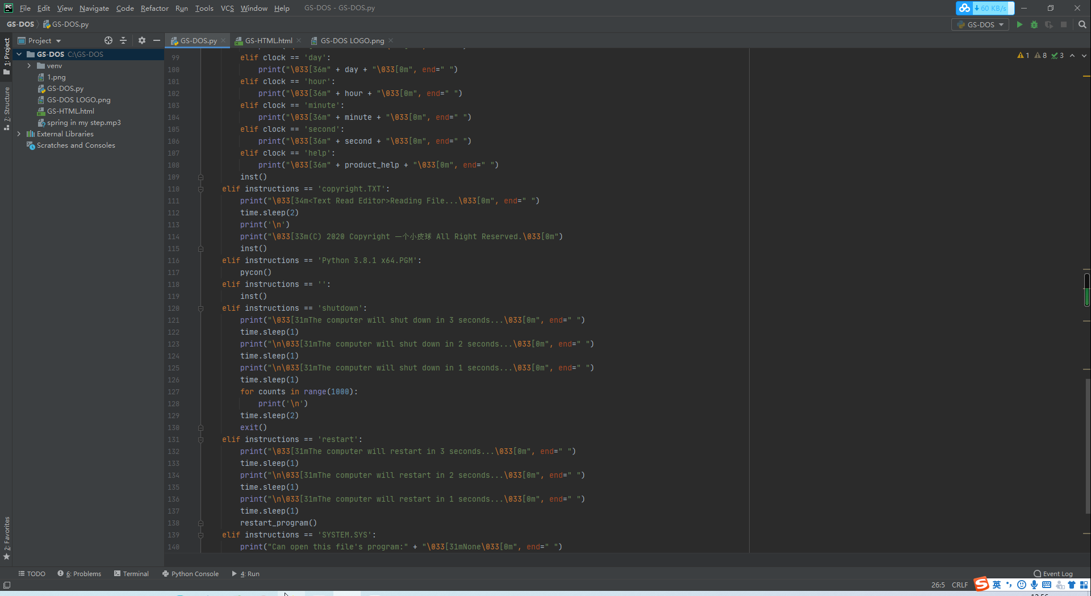Click the exit() call on line 130
The width and height of the screenshot is (1091, 596).
[253, 428]
